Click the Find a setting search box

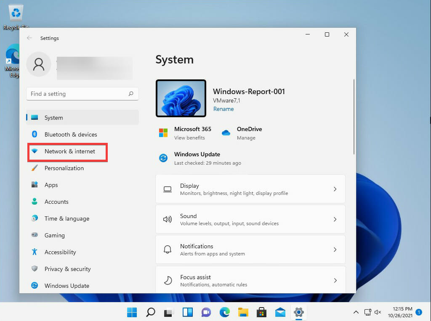(78, 94)
